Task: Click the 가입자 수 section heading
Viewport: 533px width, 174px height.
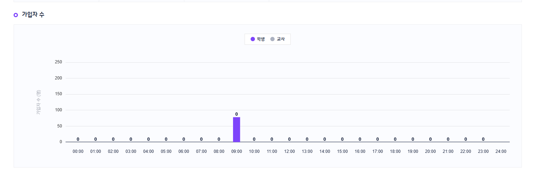Action: (x=33, y=15)
